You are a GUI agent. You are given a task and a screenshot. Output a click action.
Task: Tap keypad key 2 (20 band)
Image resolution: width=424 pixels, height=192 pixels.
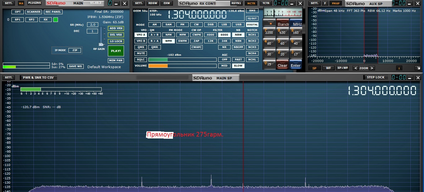[x=282, y=53]
